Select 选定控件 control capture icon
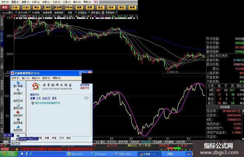 coord(18,114)
